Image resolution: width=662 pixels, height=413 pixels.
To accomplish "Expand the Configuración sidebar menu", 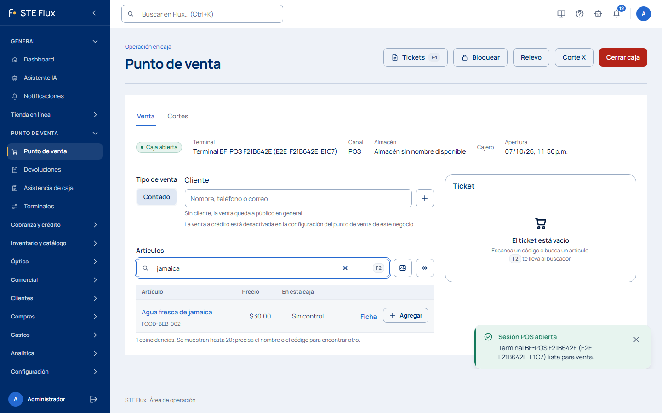I will coord(55,372).
